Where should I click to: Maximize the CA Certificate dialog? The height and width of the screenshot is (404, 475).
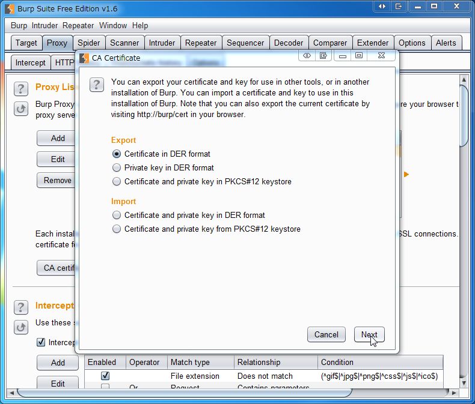359,56
